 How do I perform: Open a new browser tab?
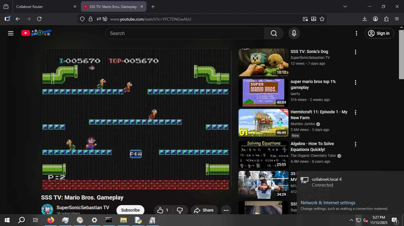153,6
